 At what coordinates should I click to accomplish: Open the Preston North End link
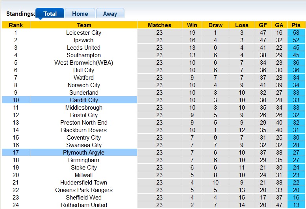pos(83,123)
